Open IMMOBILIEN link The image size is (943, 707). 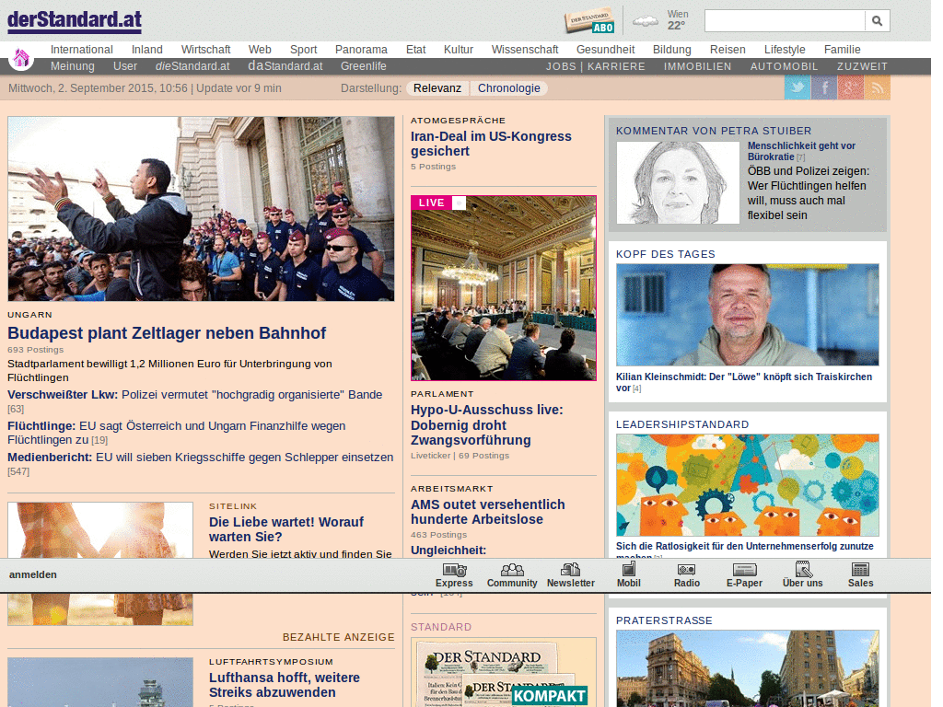[x=698, y=66]
